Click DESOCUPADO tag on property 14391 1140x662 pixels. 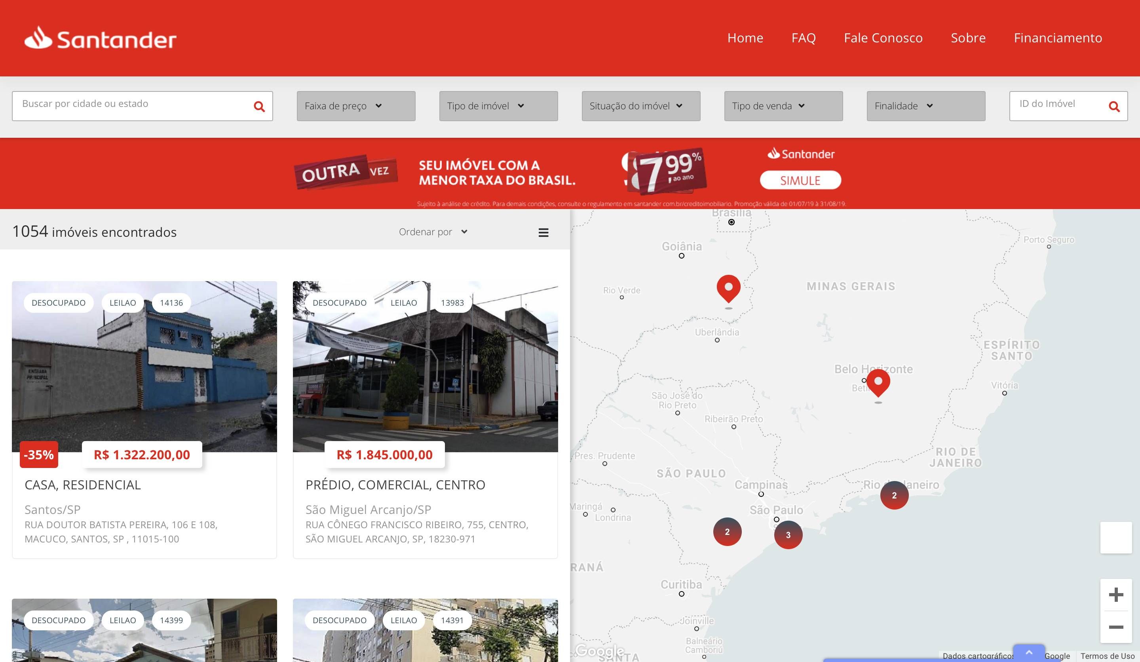coord(339,620)
